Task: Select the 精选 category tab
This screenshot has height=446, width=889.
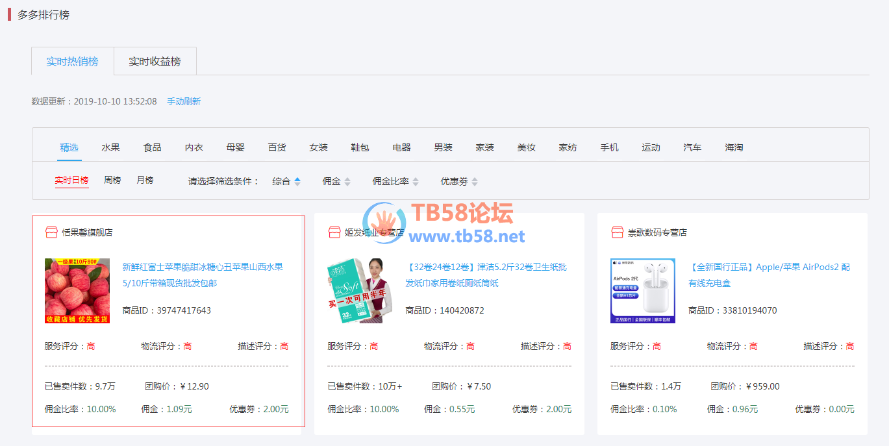Action: click(x=69, y=147)
